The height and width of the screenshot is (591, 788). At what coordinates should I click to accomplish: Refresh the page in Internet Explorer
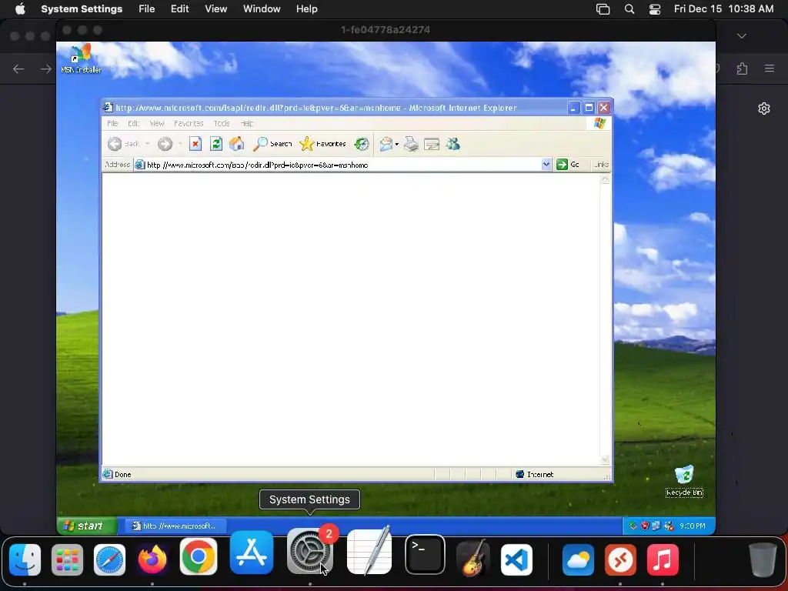coord(216,144)
